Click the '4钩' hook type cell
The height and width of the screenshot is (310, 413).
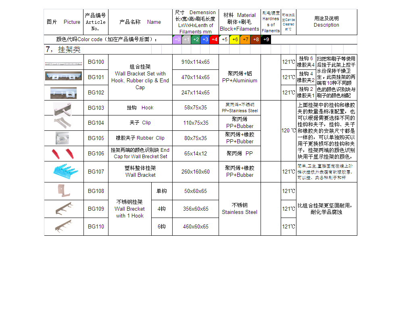(162, 209)
